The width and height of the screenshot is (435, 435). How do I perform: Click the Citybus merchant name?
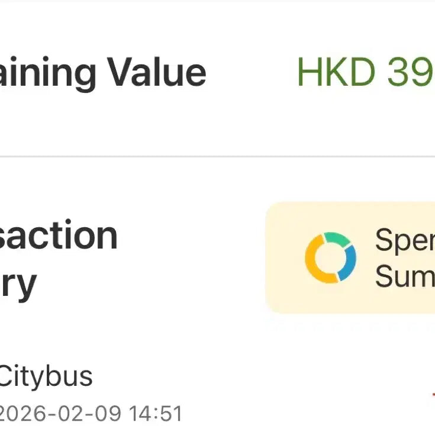[x=46, y=376]
